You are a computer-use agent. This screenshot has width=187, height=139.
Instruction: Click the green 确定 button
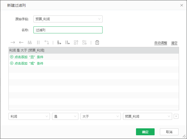pyautogui.click(x=145, y=132)
